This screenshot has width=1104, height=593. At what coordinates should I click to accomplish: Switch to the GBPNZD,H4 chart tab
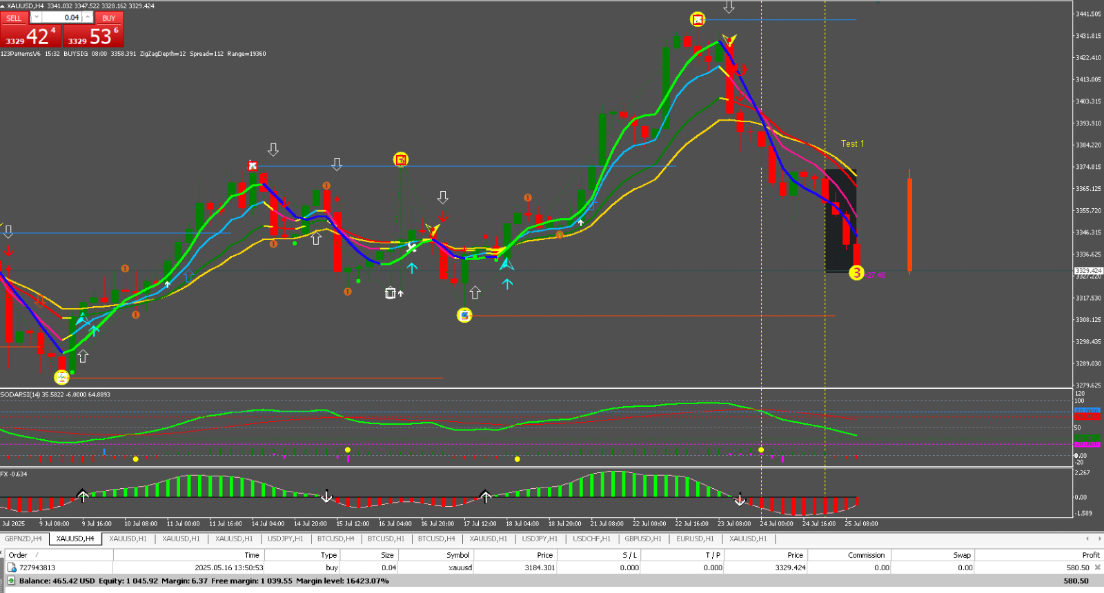tap(23, 539)
